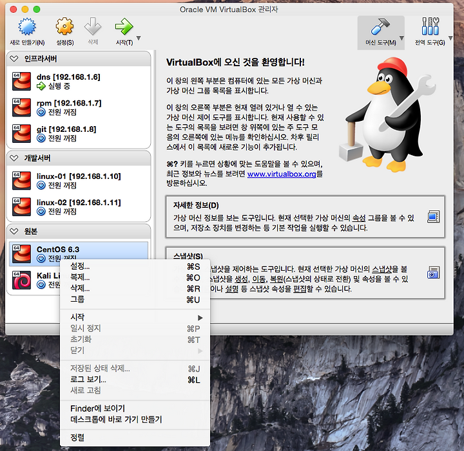Screen dimensions: 464x451
Task: Click 속성 link in Details description
Action: [359, 218]
